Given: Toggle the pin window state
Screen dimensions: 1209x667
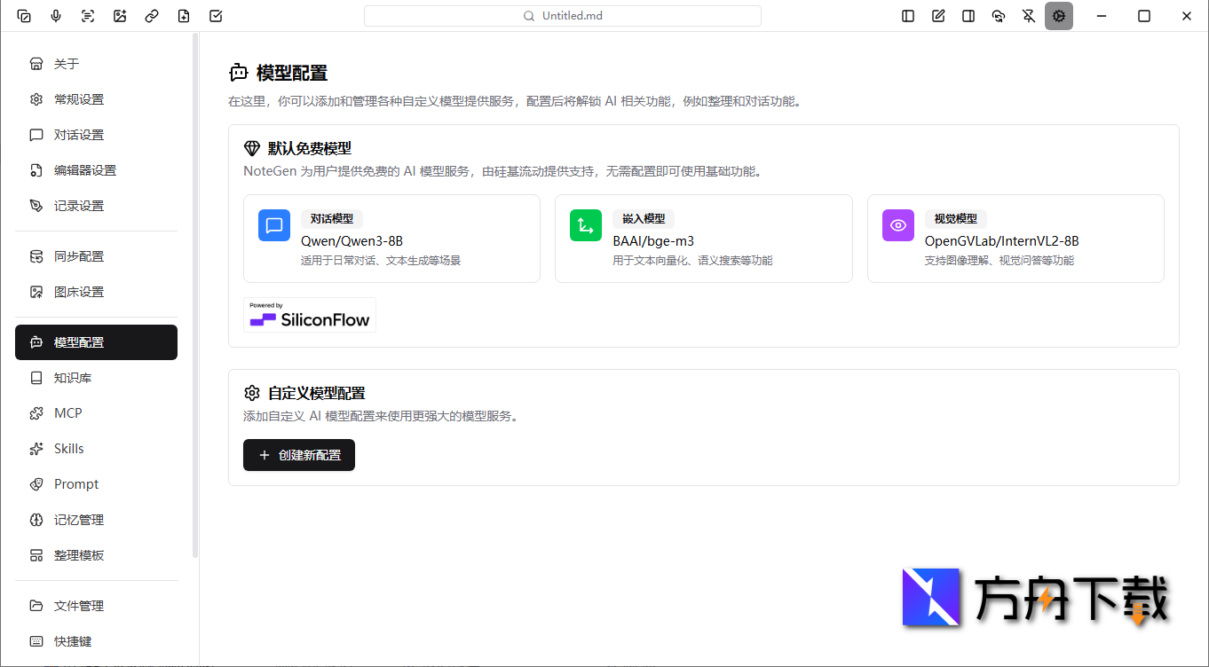Looking at the screenshot, I should (1028, 15).
